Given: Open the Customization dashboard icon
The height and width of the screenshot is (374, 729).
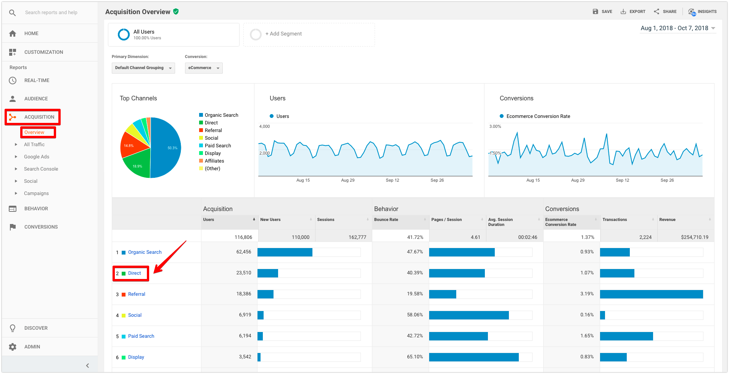Looking at the screenshot, I should [x=13, y=52].
